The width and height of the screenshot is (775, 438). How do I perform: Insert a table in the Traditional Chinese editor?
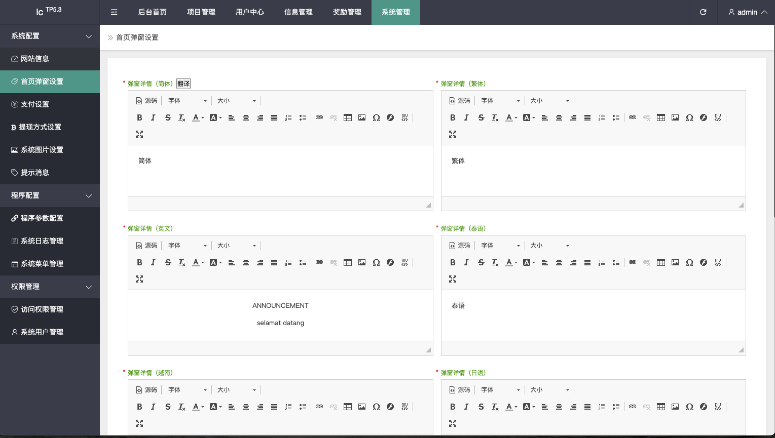[x=661, y=117]
